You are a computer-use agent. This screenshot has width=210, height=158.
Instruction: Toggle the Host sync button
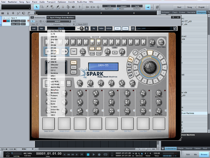[117, 28]
